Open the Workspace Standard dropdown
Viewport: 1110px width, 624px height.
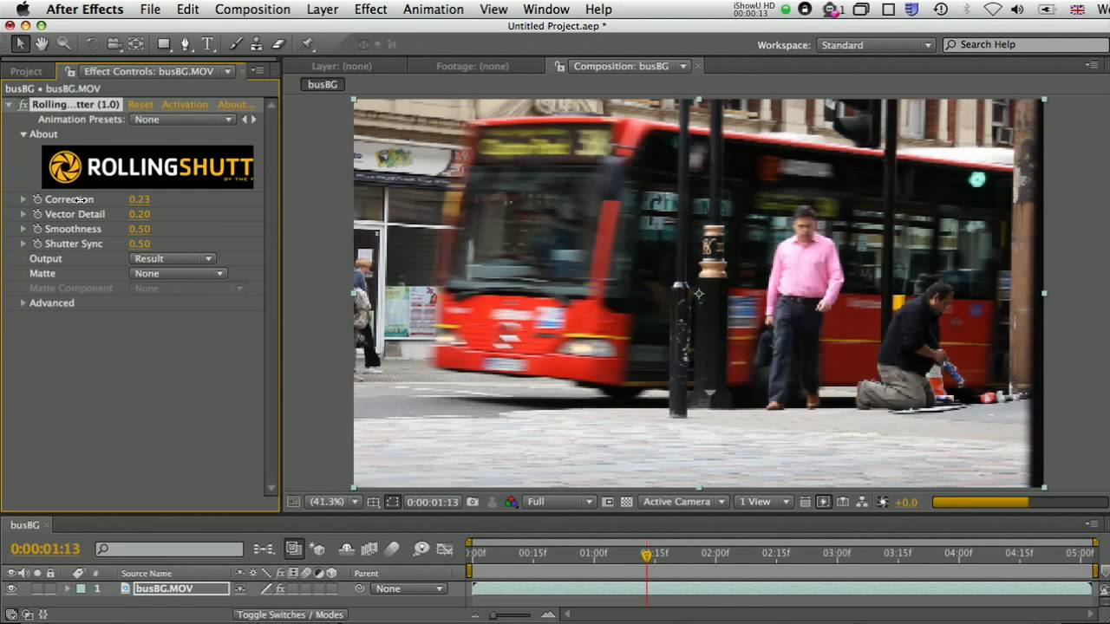point(876,45)
